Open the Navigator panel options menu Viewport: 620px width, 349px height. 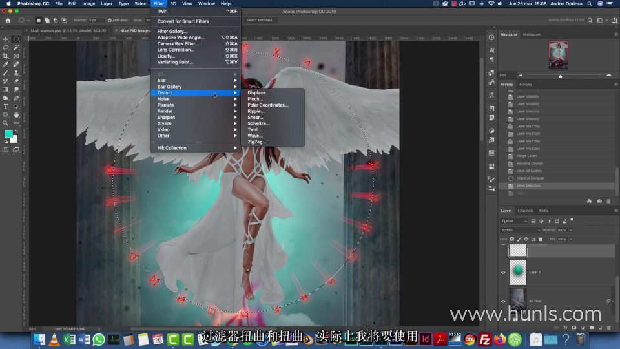click(x=615, y=34)
